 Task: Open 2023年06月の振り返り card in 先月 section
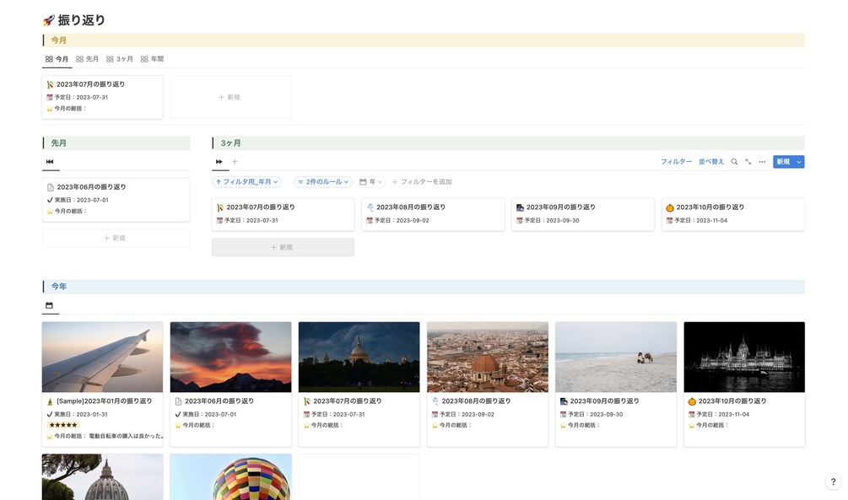pyautogui.click(x=116, y=200)
